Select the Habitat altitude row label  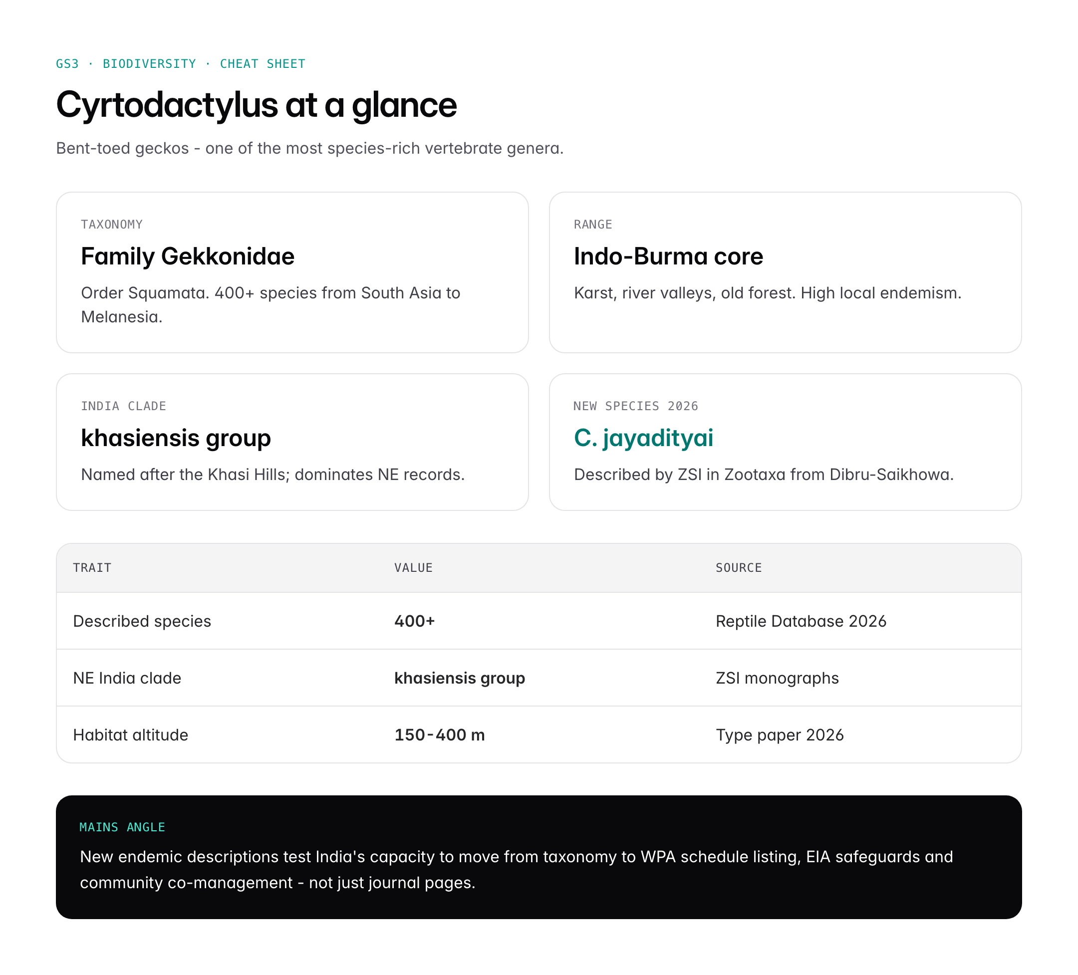point(130,735)
